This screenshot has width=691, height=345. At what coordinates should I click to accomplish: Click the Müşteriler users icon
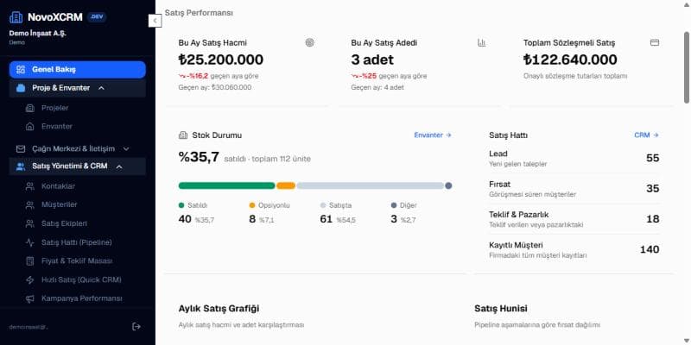pos(30,204)
